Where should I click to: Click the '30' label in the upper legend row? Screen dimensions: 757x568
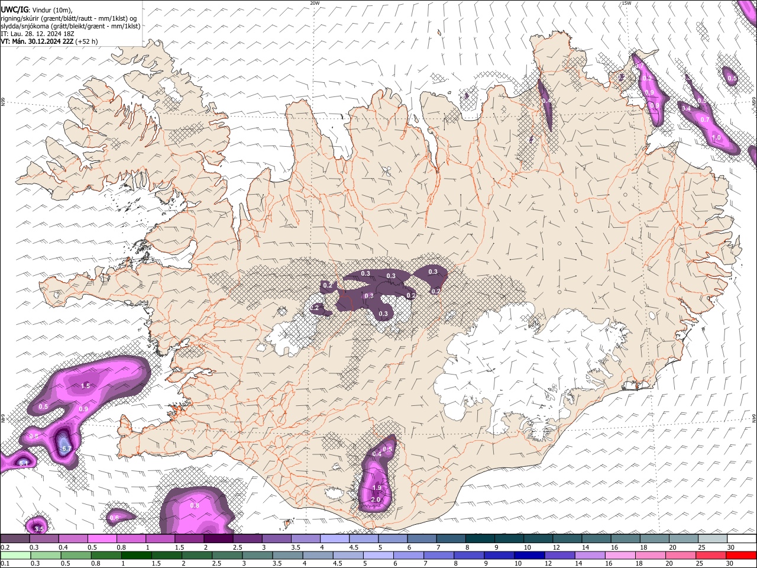(x=731, y=547)
